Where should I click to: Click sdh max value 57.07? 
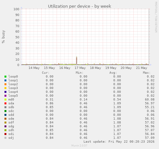pos(150,130)
